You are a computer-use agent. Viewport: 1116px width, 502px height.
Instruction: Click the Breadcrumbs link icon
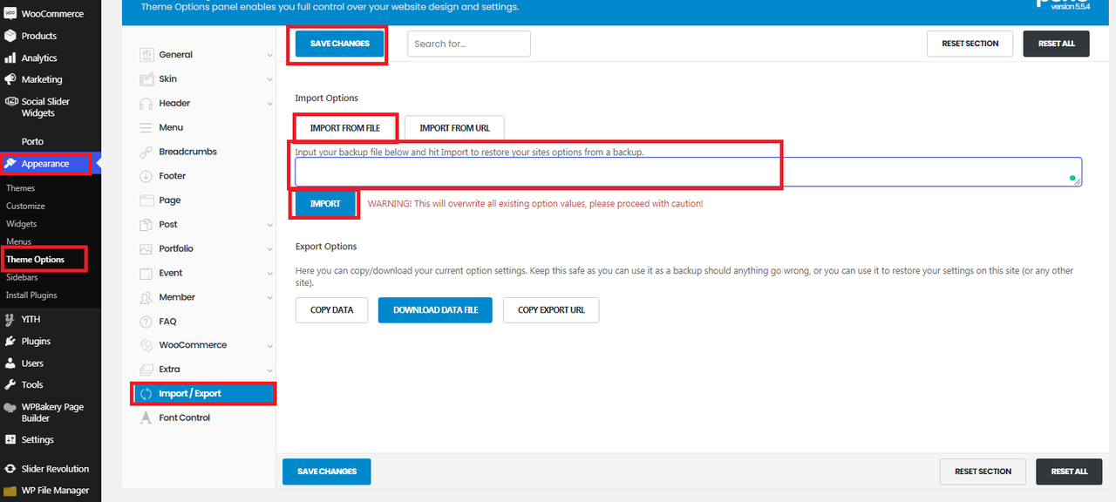(x=146, y=152)
